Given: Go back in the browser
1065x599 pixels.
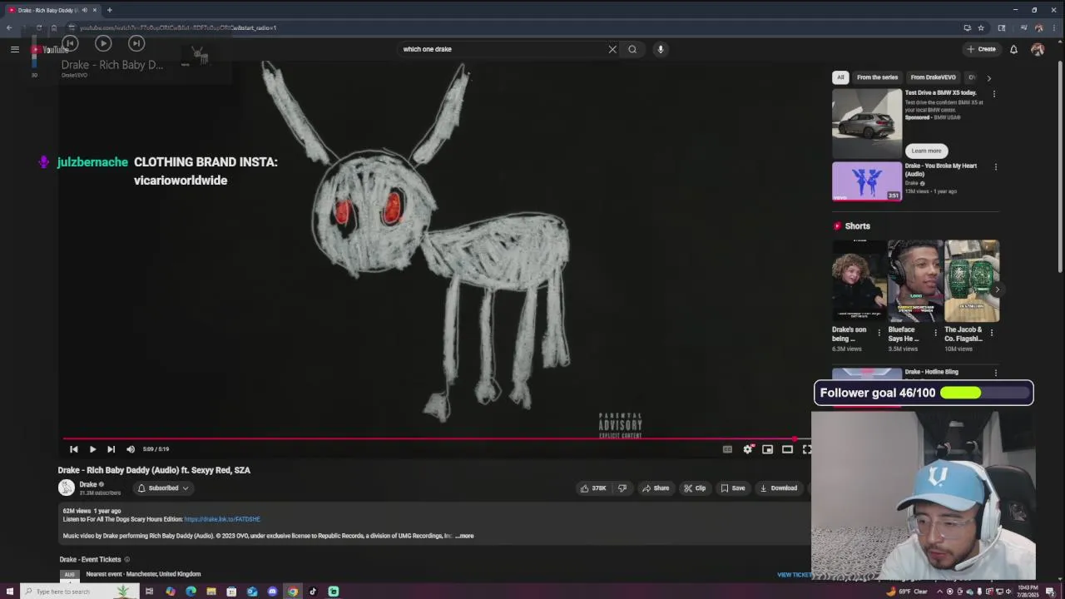Looking at the screenshot, I should click(x=9, y=27).
